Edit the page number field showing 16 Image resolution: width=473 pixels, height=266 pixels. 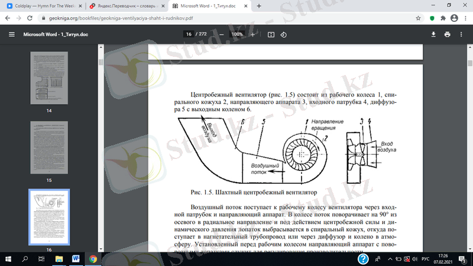point(189,34)
